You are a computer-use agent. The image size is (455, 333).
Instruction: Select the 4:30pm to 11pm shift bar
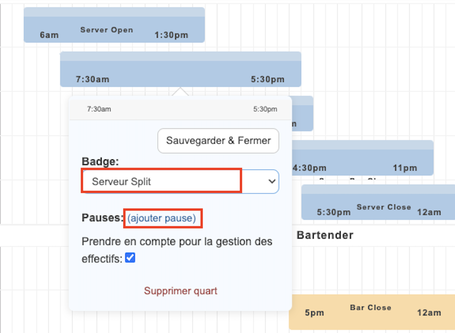362,159
